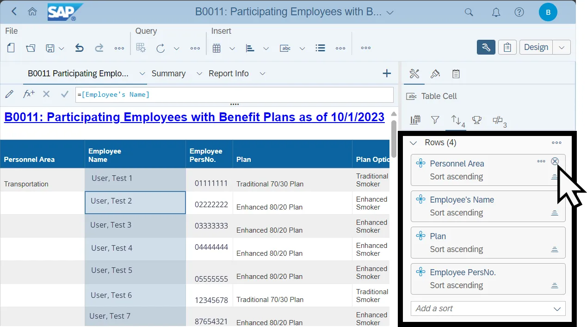The width and height of the screenshot is (587, 327).
Task: Collapse the Rows (4) section
Action: pos(414,143)
